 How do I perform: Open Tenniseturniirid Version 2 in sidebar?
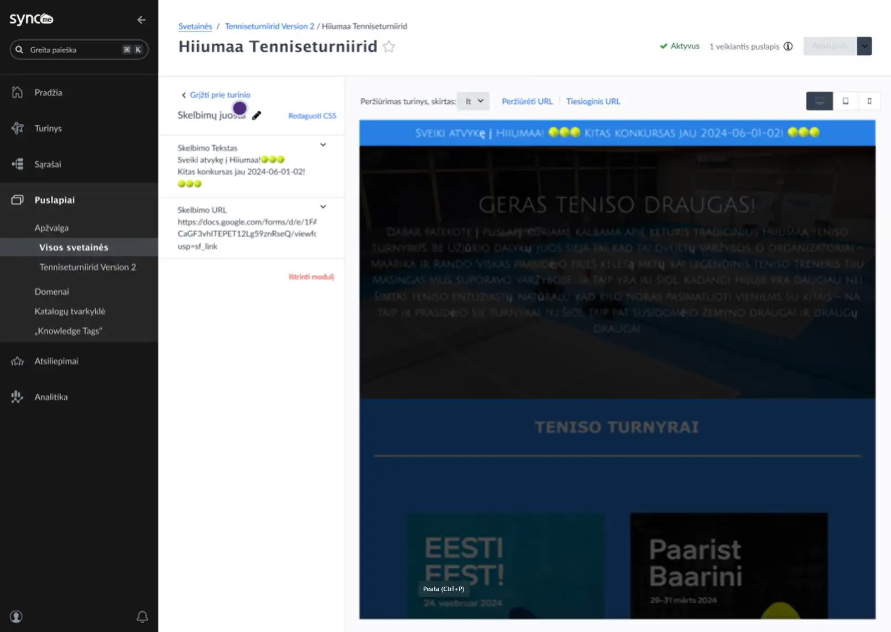click(87, 267)
